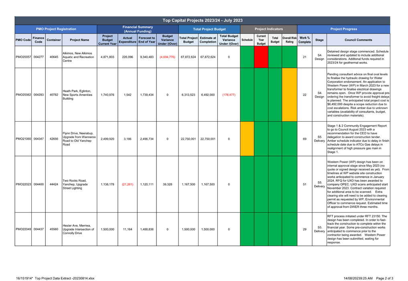Screen dimensions: 408x281
Task: Select the 'Project Budget Current Year' column header
Action: pos(107,40)
